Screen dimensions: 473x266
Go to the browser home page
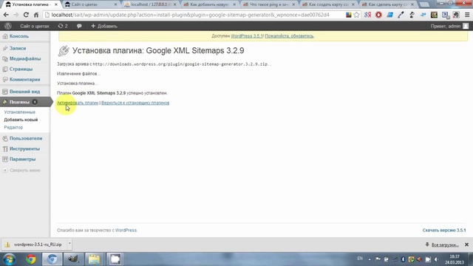(x=36, y=15)
